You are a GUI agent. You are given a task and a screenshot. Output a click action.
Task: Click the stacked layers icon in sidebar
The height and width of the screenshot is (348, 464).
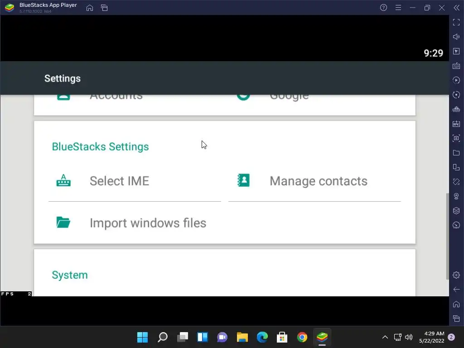(456, 211)
